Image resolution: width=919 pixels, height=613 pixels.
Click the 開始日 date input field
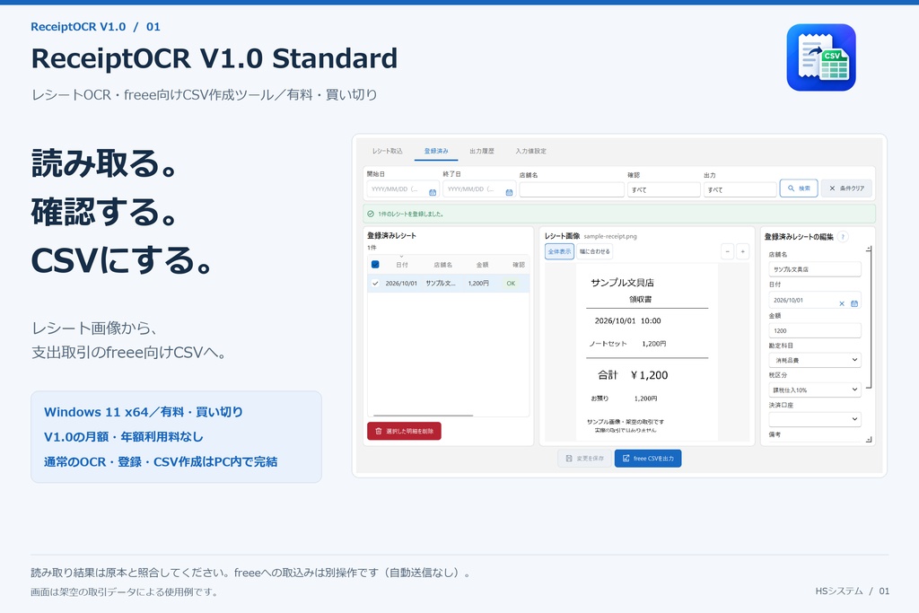click(403, 189)
